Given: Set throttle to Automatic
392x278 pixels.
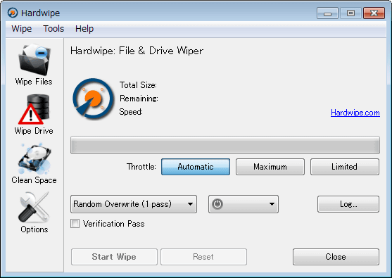Looking at the screenshot, I should (196, 167).
